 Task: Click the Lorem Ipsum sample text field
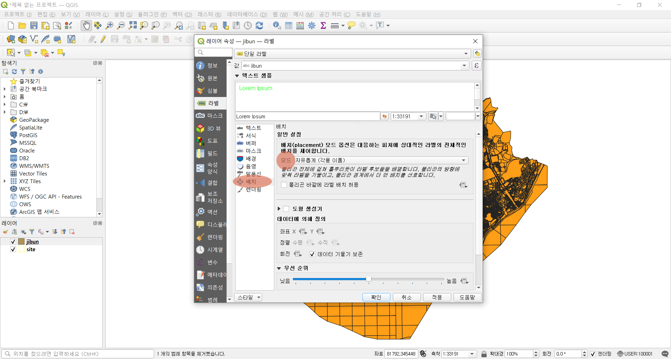308,116
